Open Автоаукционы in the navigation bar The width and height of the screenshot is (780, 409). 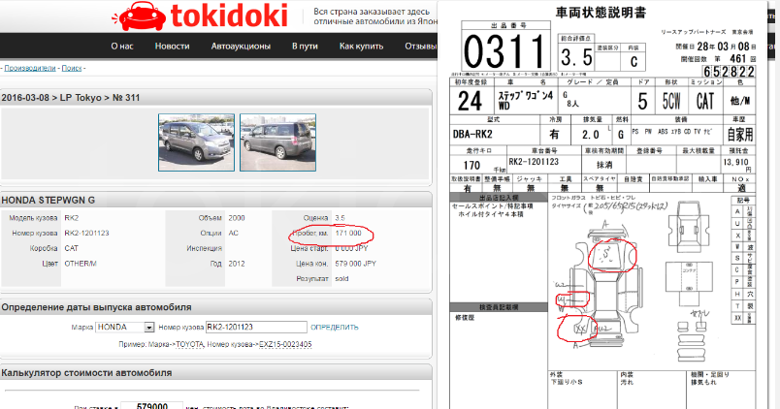pyautogui.click(x=241, y=47)
